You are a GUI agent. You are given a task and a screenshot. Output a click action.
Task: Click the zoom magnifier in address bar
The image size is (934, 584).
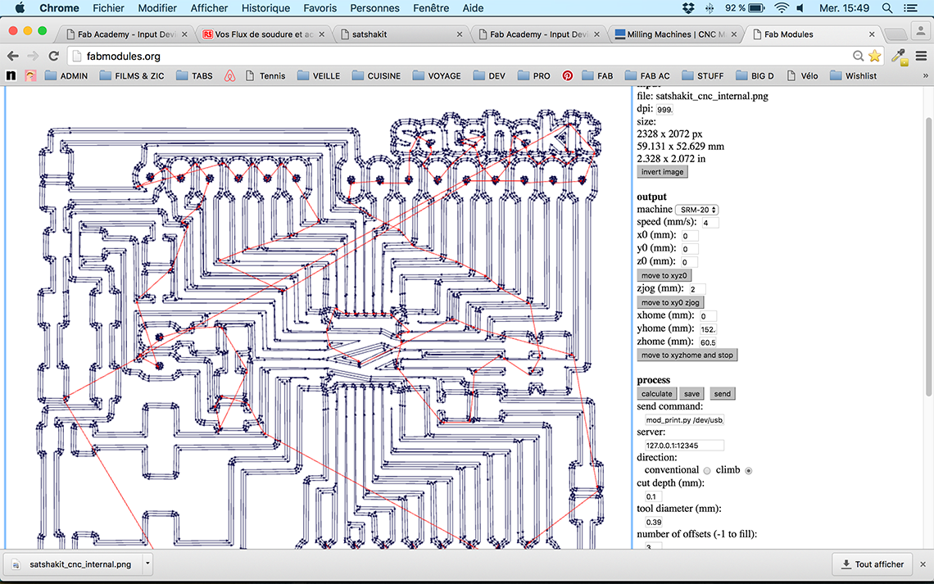pos(859,56)
